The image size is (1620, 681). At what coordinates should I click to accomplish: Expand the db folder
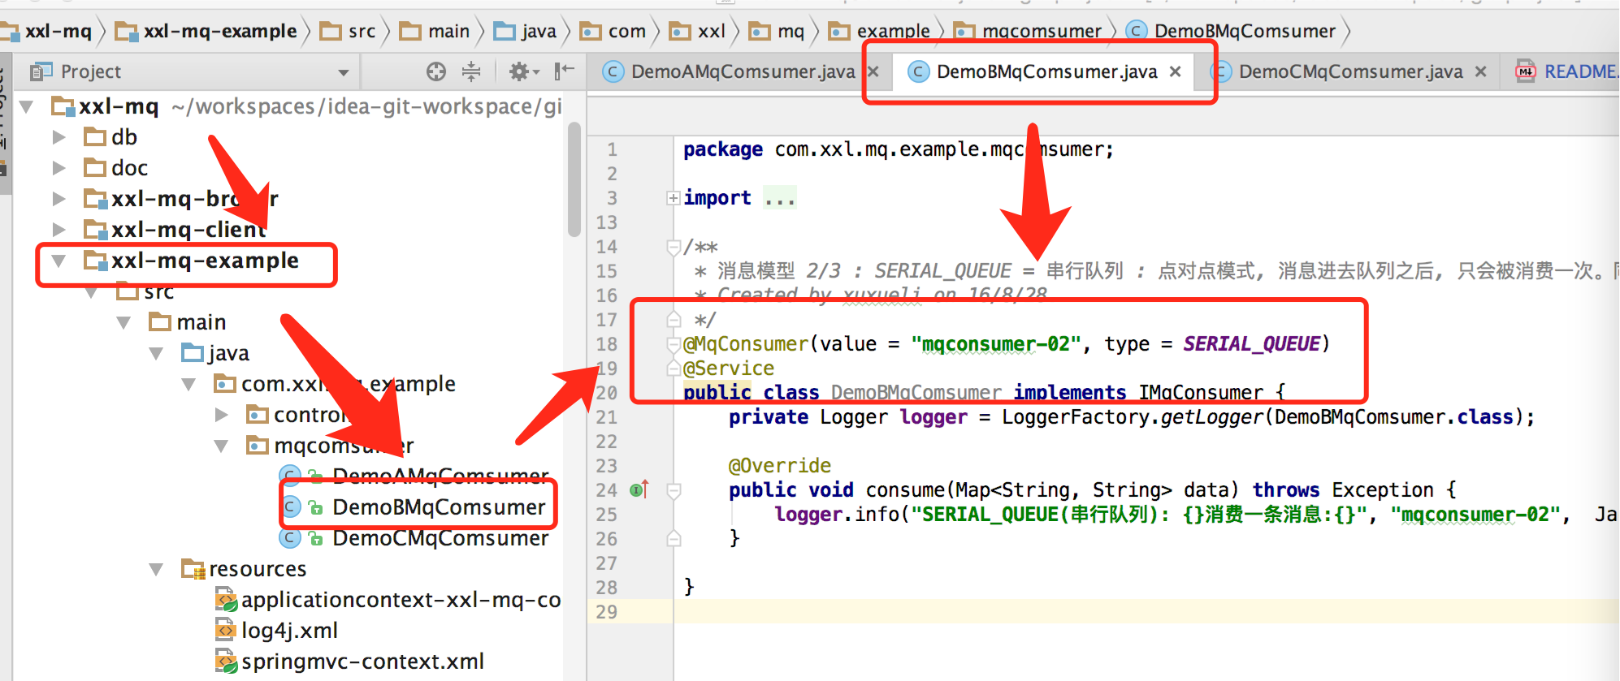pos(58,137)
